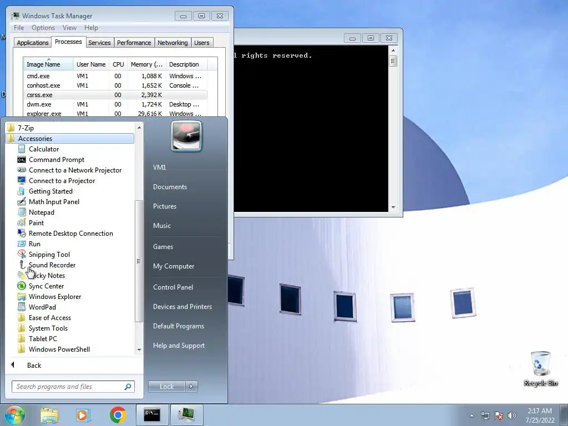The image size is (568, 426).
Task: Click the network tray icon
Action: [x=485, y=415]
